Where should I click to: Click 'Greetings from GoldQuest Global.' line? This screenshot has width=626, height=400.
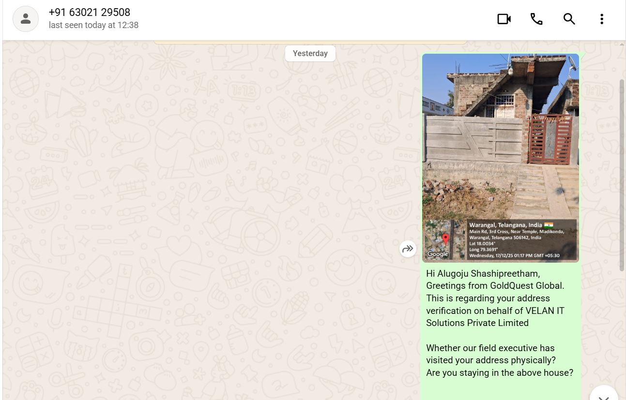point(495,286)
